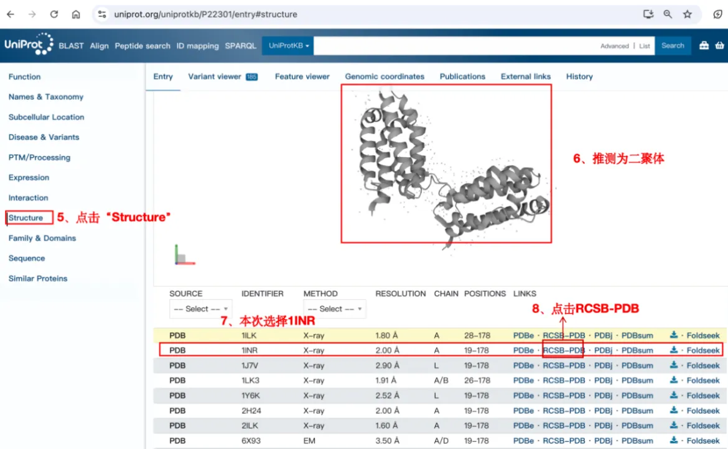
Task: Expand the UniProtKB database selector
Action: pos(289,45)
